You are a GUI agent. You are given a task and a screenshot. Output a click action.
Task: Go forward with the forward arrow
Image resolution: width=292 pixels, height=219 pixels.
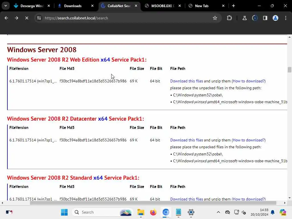17,18
